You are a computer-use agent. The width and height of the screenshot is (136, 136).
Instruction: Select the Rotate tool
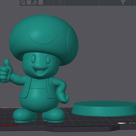75,2
